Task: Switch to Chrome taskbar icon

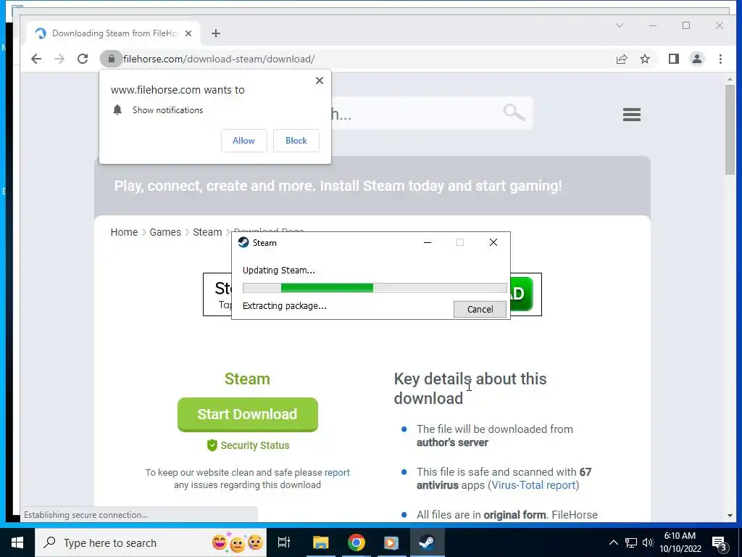Action: tap(357, 542)
